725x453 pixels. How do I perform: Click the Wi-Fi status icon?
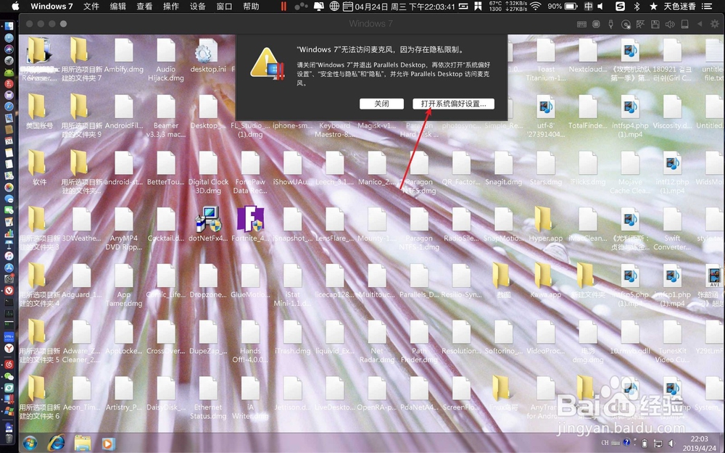[536, 7]
